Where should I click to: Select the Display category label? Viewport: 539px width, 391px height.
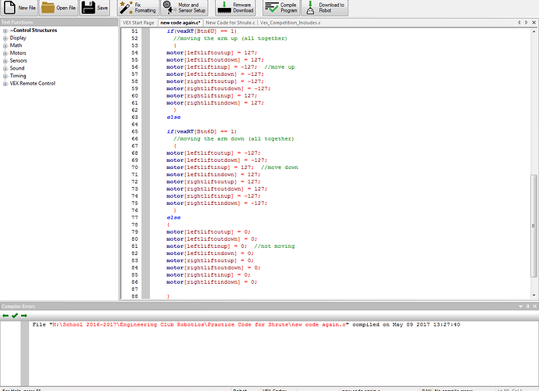pos(18,38)
